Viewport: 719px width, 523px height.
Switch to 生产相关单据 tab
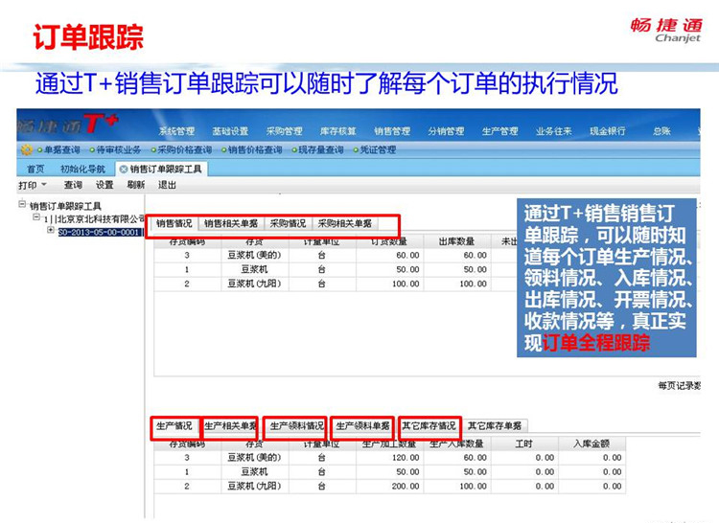(230, 426)
